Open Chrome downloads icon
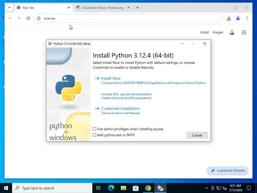This screenshot has width=257, height=193. [x=229, y=18]
